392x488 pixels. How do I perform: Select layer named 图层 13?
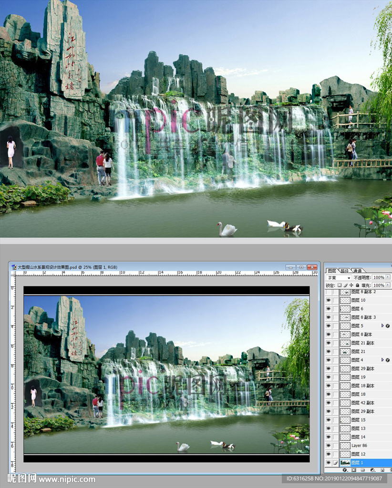click(358, 428)
